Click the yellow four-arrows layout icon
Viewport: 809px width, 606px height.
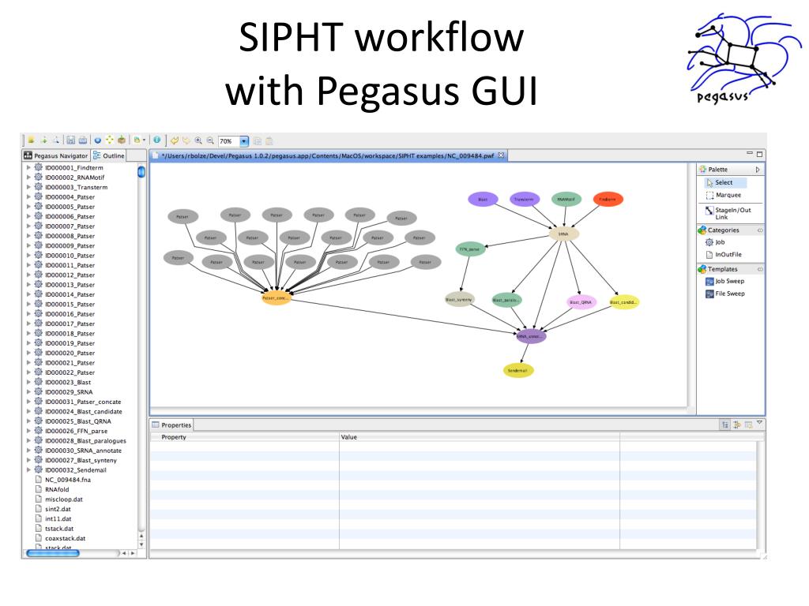[109, 140]
